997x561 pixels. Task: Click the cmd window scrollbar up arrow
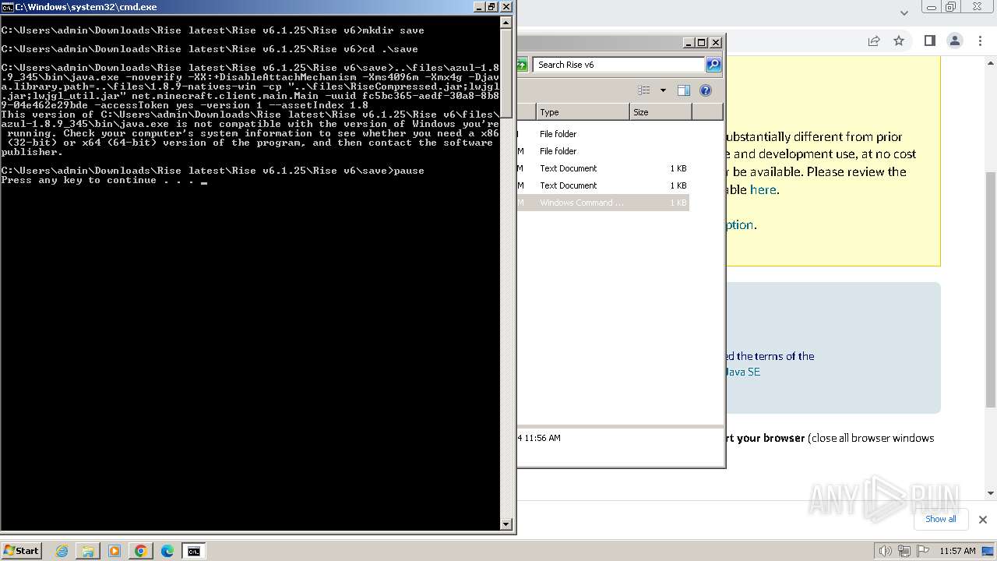pyautogui.click(x=506, y=22)
